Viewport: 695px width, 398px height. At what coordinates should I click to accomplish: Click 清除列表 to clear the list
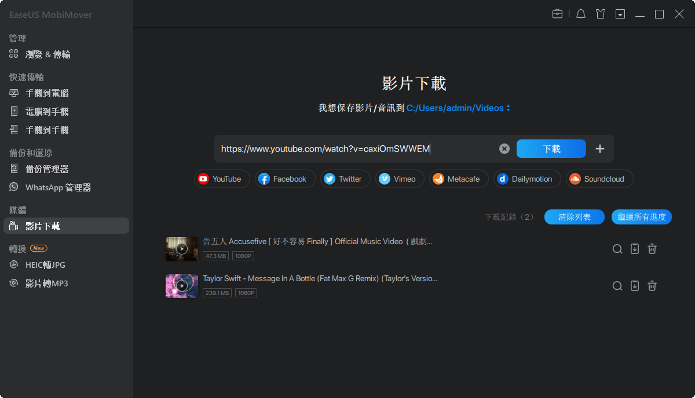tap(574, 217)
